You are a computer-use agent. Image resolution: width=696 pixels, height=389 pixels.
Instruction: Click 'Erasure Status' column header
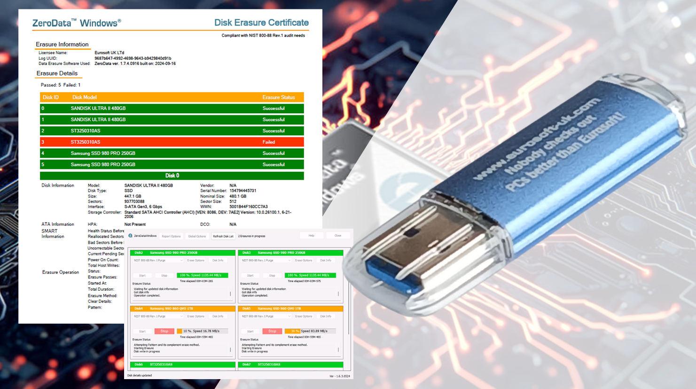click(279, 97)
